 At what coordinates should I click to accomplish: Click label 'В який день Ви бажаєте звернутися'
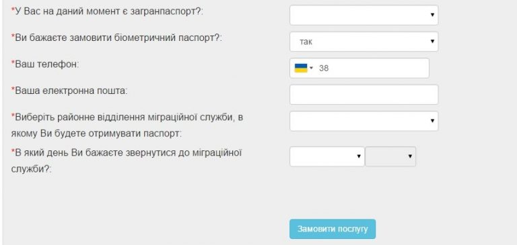(127, 153)
